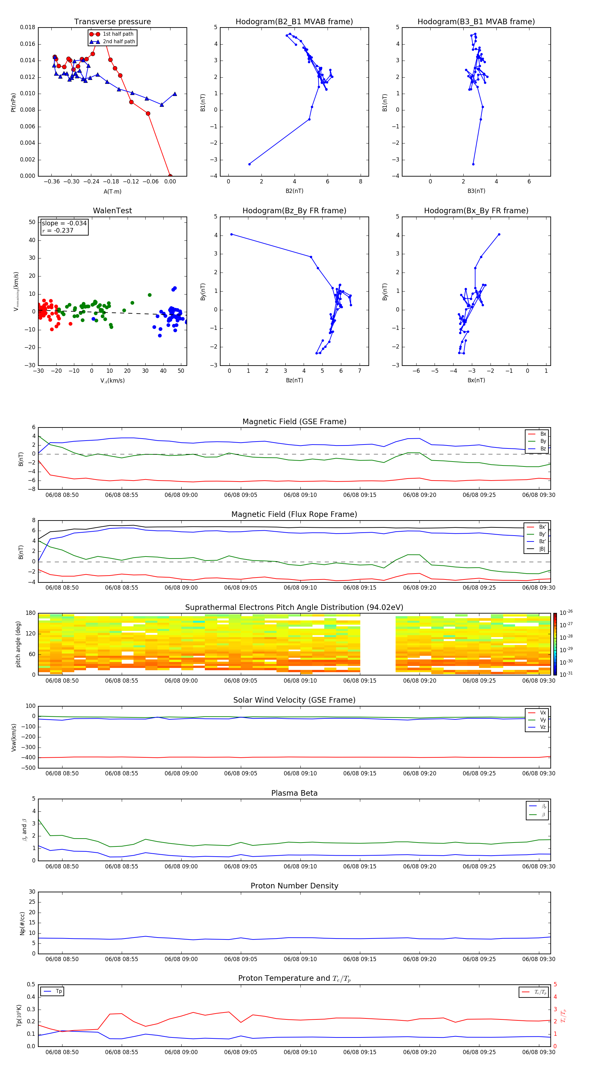
Task: Click the 'Magnetic Field (Flux Rope Frame)' title
Action: tap(294, 514)
